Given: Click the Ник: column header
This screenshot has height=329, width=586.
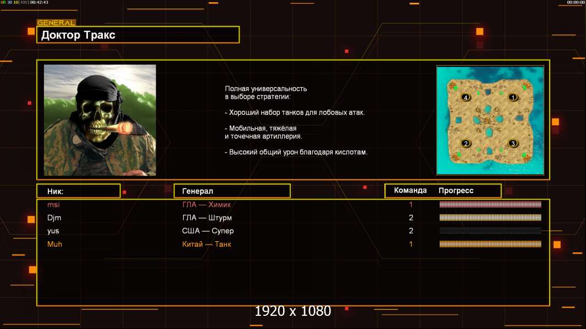Looking at the screenshot, I should (79, 191).
